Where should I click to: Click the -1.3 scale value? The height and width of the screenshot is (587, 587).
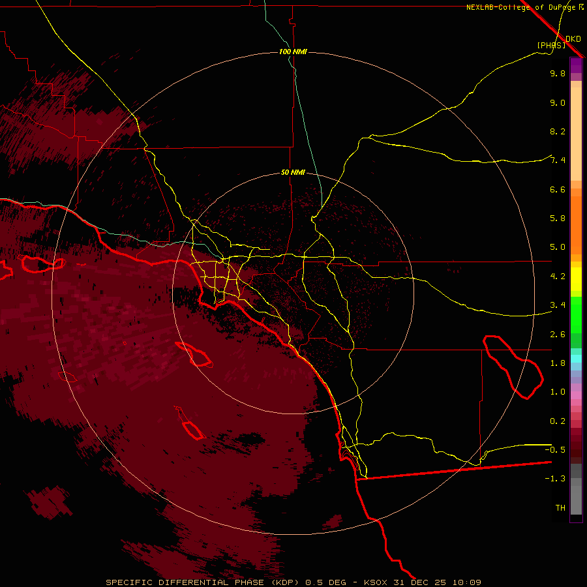point(555,479)
